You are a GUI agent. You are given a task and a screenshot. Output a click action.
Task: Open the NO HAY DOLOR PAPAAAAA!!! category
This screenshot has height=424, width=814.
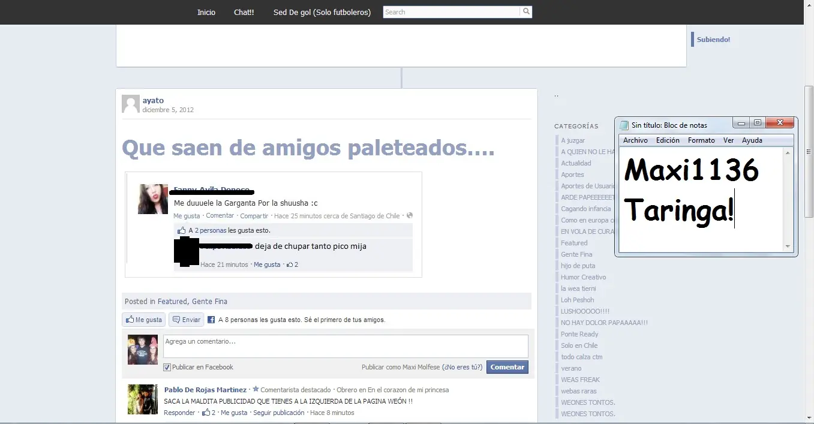coord(604,323)
